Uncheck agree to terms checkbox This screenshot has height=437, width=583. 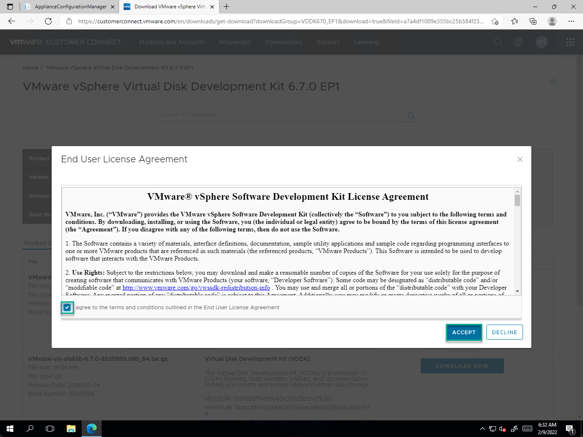point(67,308)
